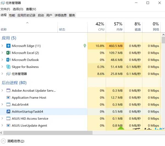Click the 48.6 MB memory cell for Outlook

click(x=115, y=60)
